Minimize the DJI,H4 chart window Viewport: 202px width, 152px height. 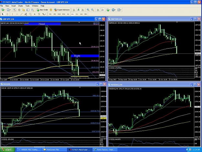[x=97, y=84]
